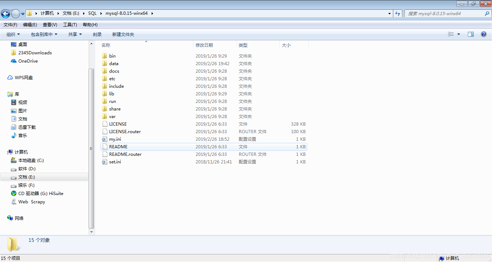Toggle the preview pane icon
This screenshot has height=262, width=492.
click(471, 34)
